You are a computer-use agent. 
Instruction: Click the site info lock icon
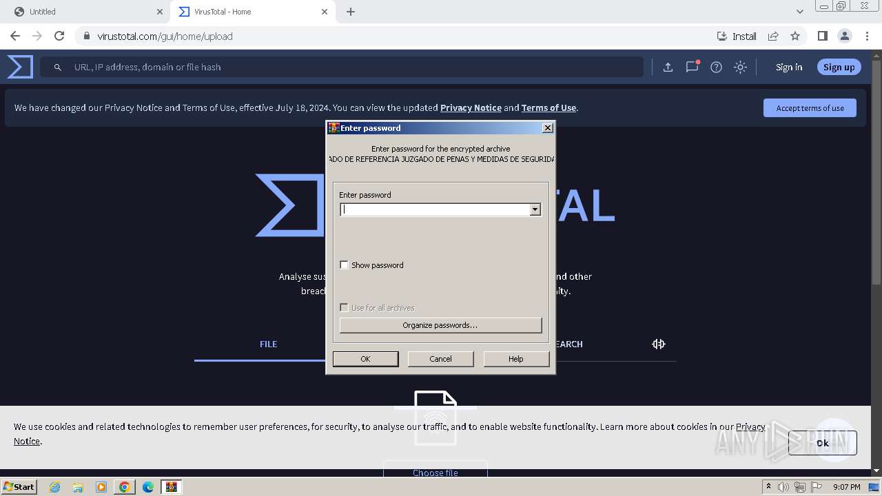point(87,36)
